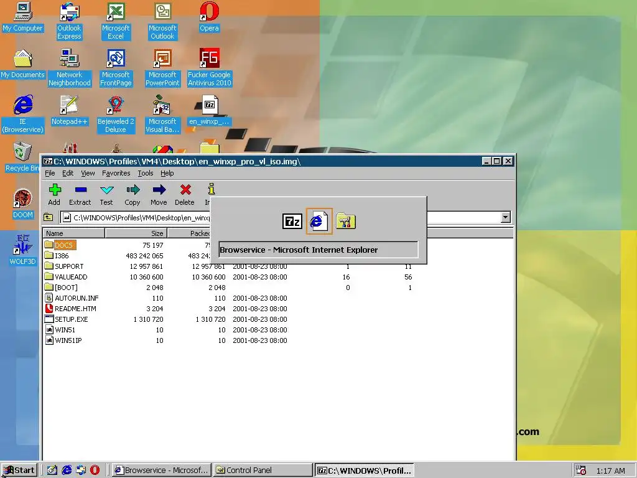This screenshot has width=637, height=478.
Task: Open the address bar path dropdown arrow
Action: [x=505, y=217]
